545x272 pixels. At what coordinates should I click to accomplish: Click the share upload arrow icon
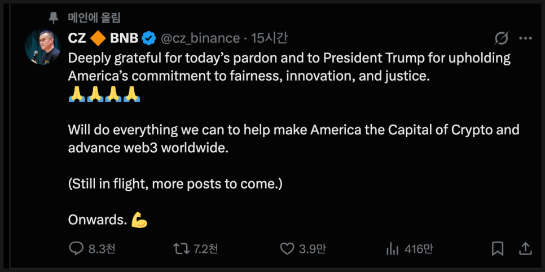click(x=525, y=248)
